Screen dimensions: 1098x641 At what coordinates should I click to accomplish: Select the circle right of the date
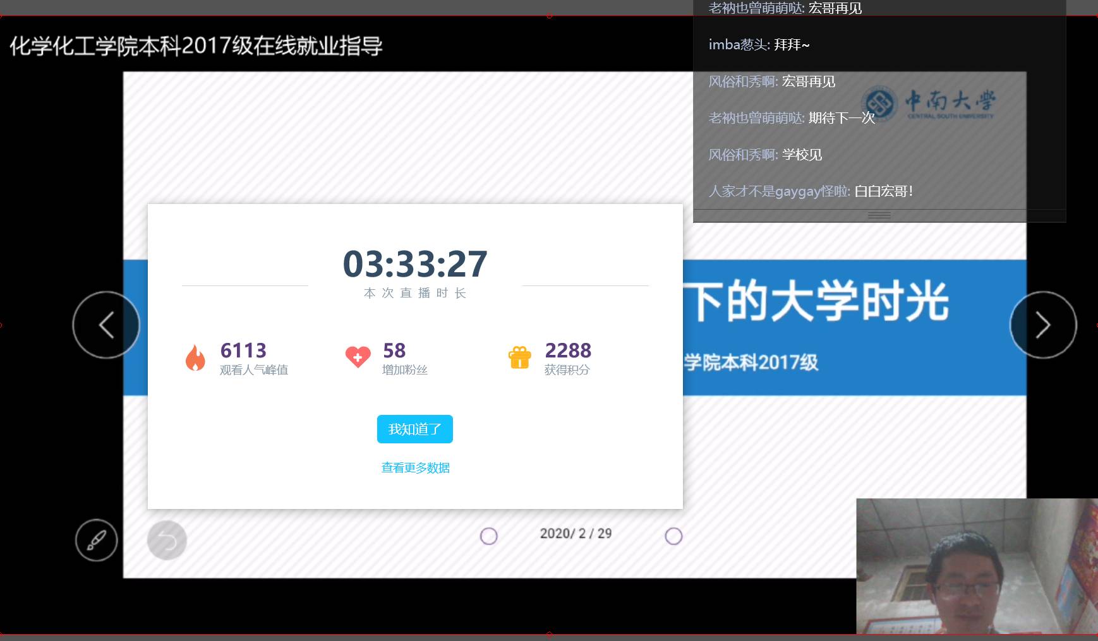[673, 536]
